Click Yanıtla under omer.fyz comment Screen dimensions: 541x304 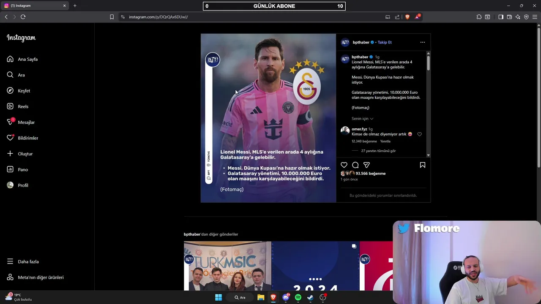click(x=385, y=141)
